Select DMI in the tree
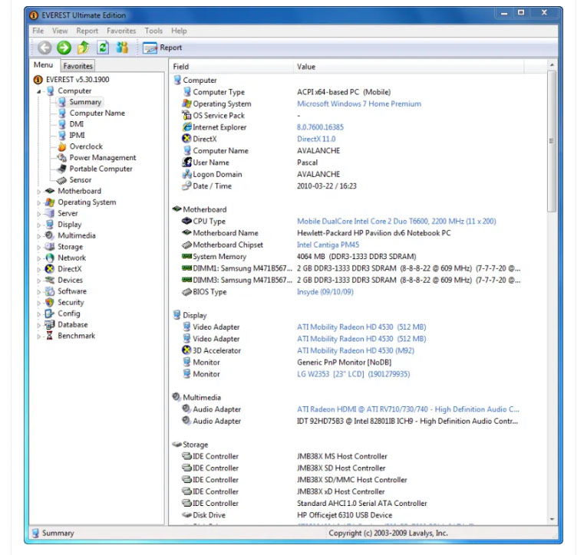The height and width of the screenshot is (555, 587). pyautogui.click(x=77, y=124)
